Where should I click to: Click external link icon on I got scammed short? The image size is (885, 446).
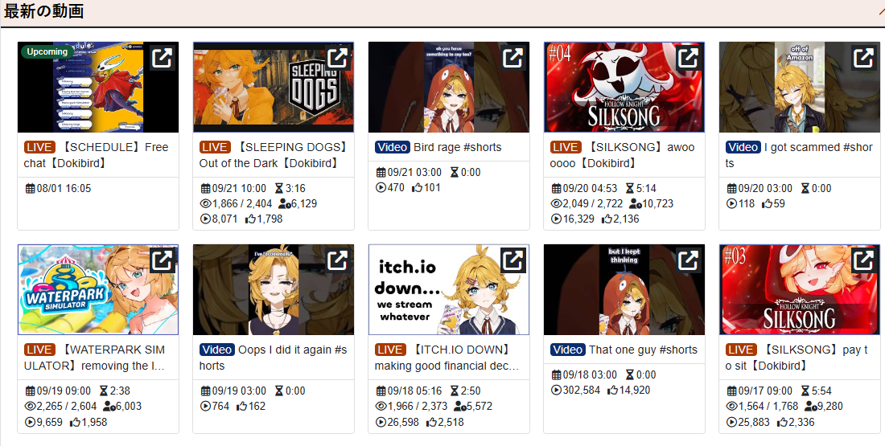(864, 58)
